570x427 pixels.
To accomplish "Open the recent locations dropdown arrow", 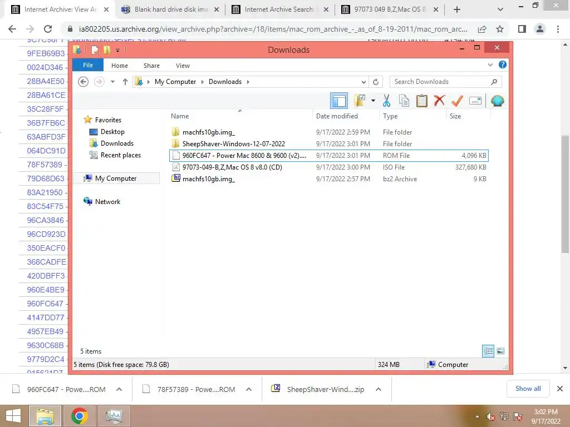I will pyautogui.click(x=112, y=82).
